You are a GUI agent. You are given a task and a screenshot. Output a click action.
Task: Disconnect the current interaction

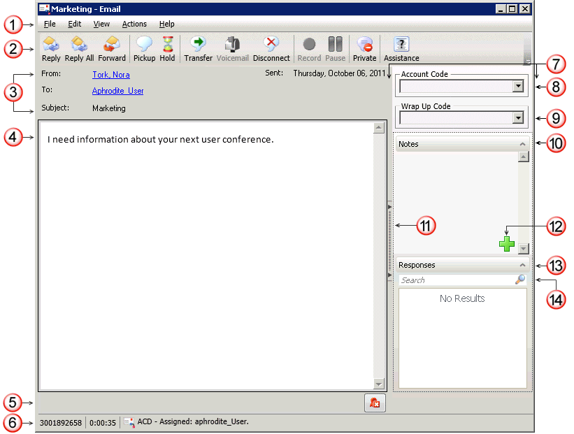click(x=271, y=49)
